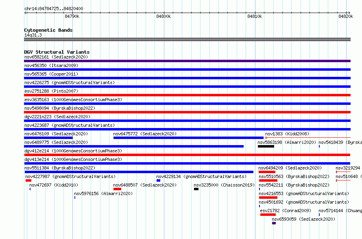The width and height of the screenshot is (362, 239).
Task: Select the purple nsv6582161 variant bar
Action: 187,61
